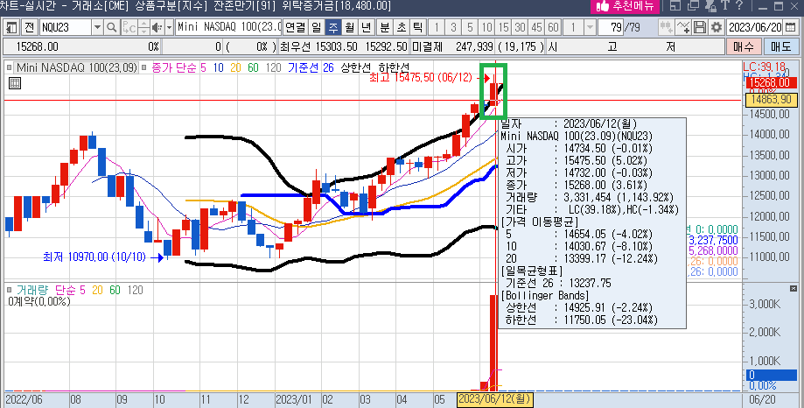Click the sidebar panel toggle icon

point(11,27)
